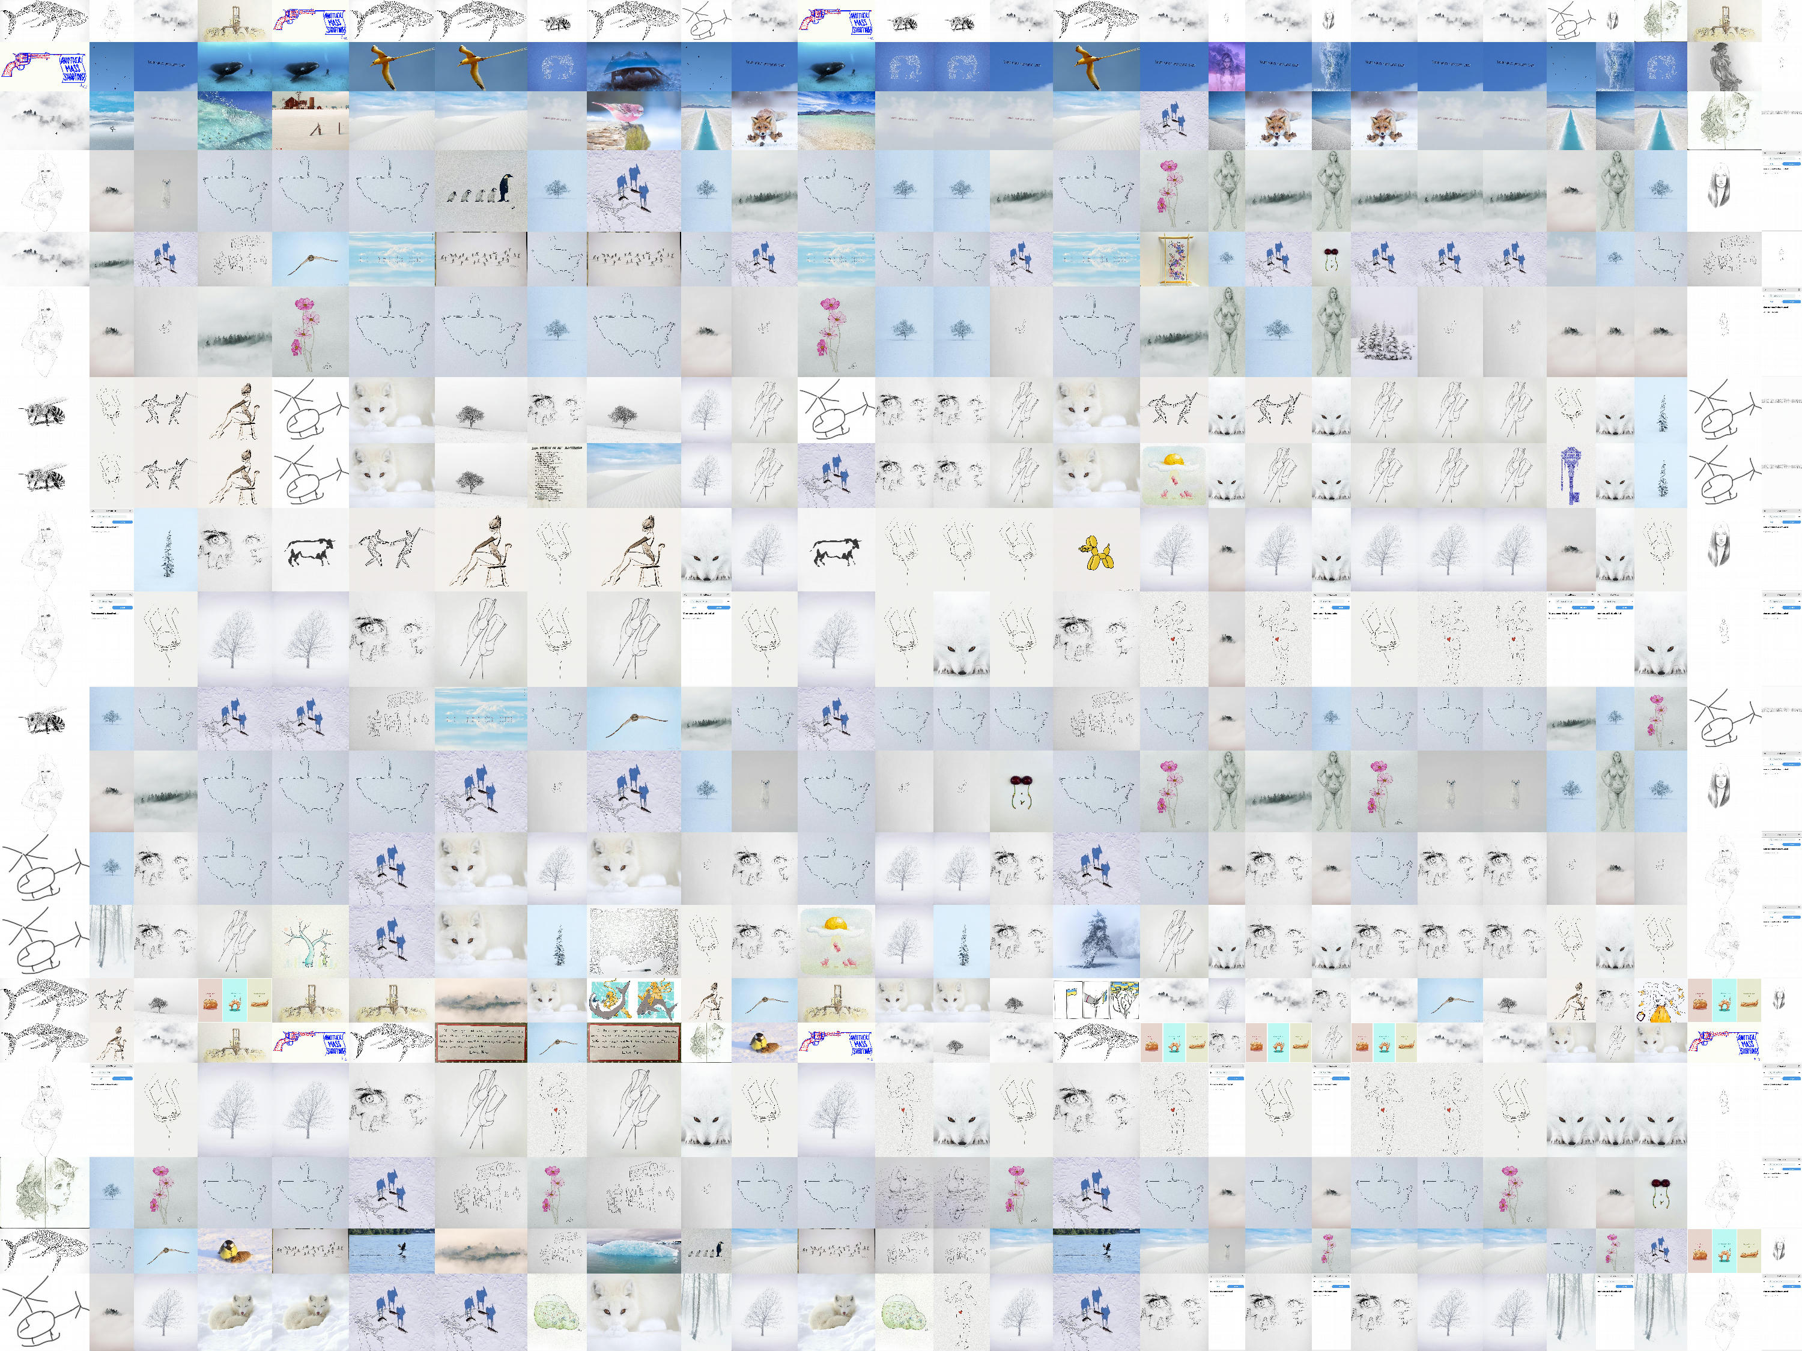Select the Ukrainian flag sketches thumbnail

(x=1096, y=999)
